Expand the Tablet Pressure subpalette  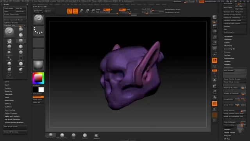[11, 113]
